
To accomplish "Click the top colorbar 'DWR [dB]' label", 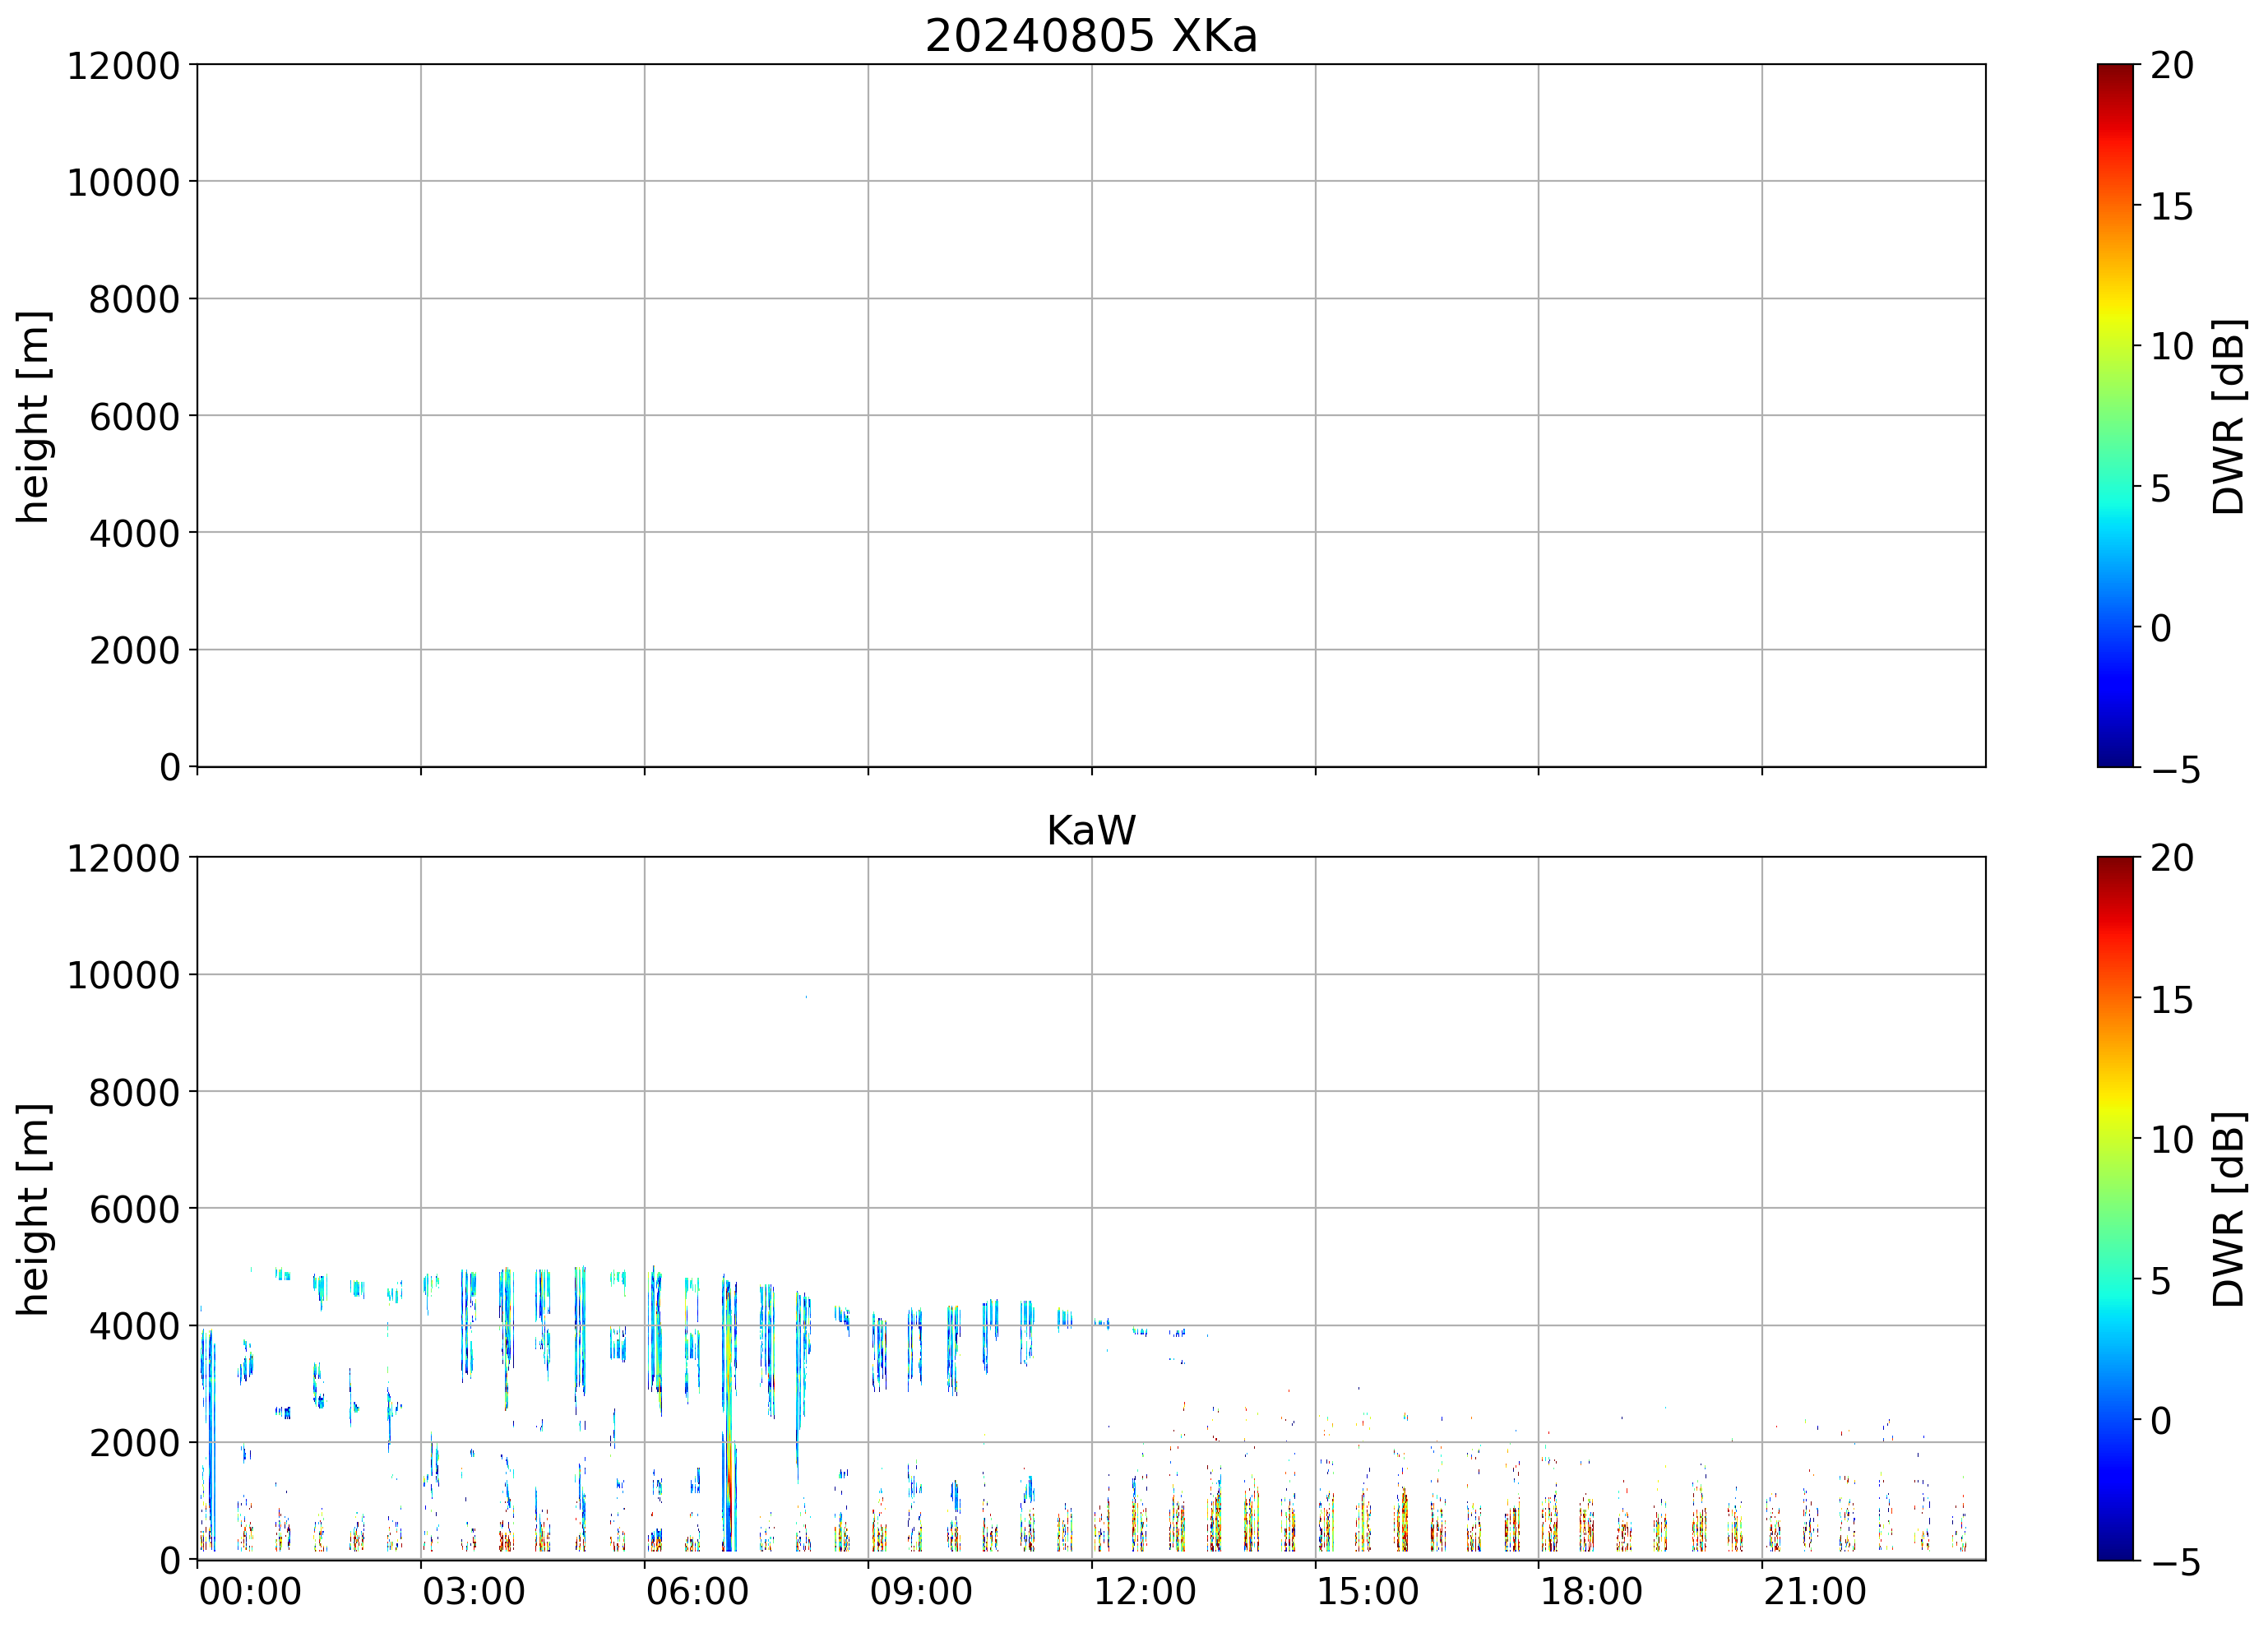I will 2228,417.
